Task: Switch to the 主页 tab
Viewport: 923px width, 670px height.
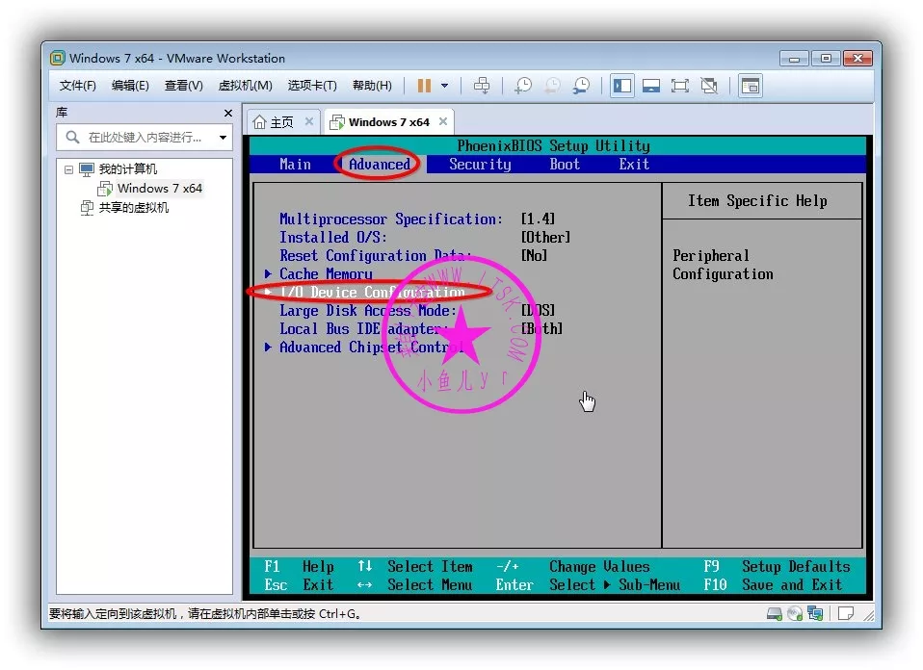Action: [x=275, y=122]
